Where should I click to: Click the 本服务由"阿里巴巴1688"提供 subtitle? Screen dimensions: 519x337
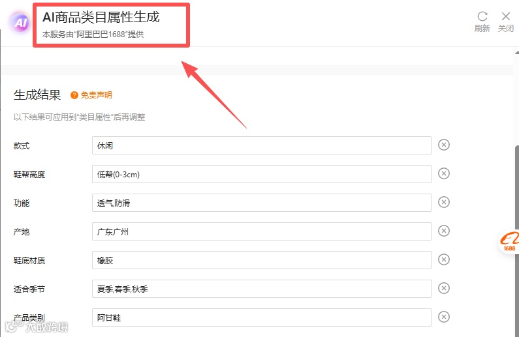[x=93, y=35]
